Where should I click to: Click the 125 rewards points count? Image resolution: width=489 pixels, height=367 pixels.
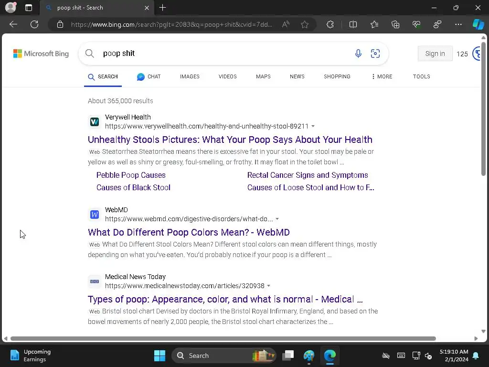click(x=462, y=54)
